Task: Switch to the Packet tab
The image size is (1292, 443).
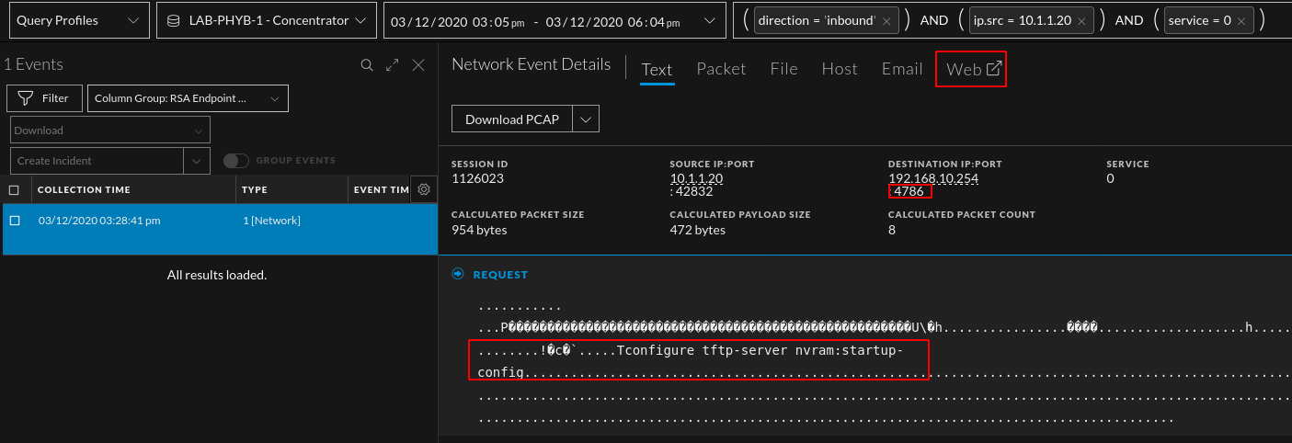Action: [721, 69]
